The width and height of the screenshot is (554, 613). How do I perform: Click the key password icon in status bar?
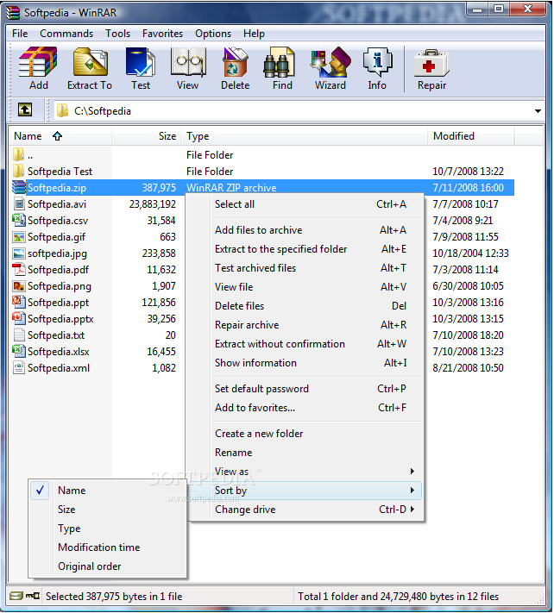(33, 596)
